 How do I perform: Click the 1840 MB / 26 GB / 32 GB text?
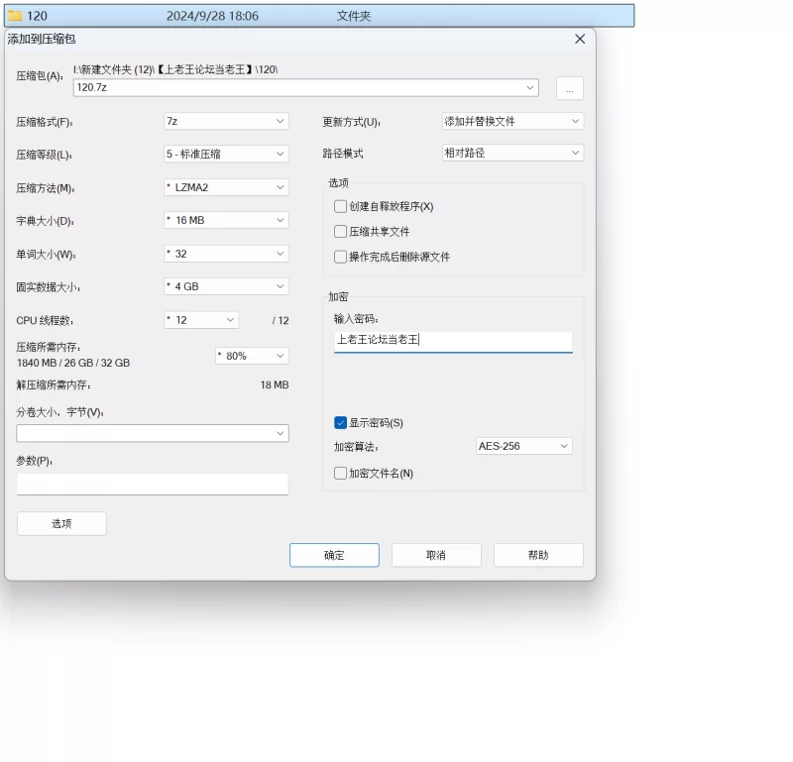tap(73, 363)
